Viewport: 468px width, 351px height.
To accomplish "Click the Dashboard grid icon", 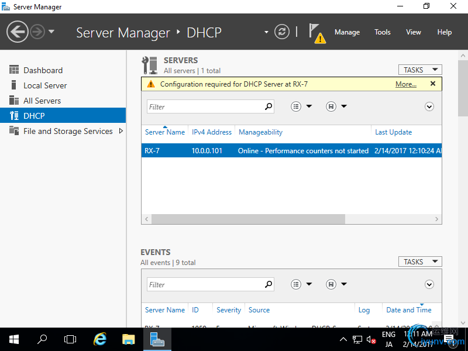I will point(13,70).
